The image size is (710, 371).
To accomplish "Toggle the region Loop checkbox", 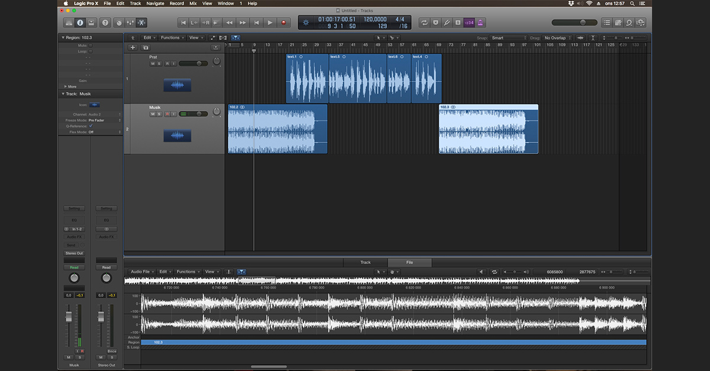I will pos(91,51).
